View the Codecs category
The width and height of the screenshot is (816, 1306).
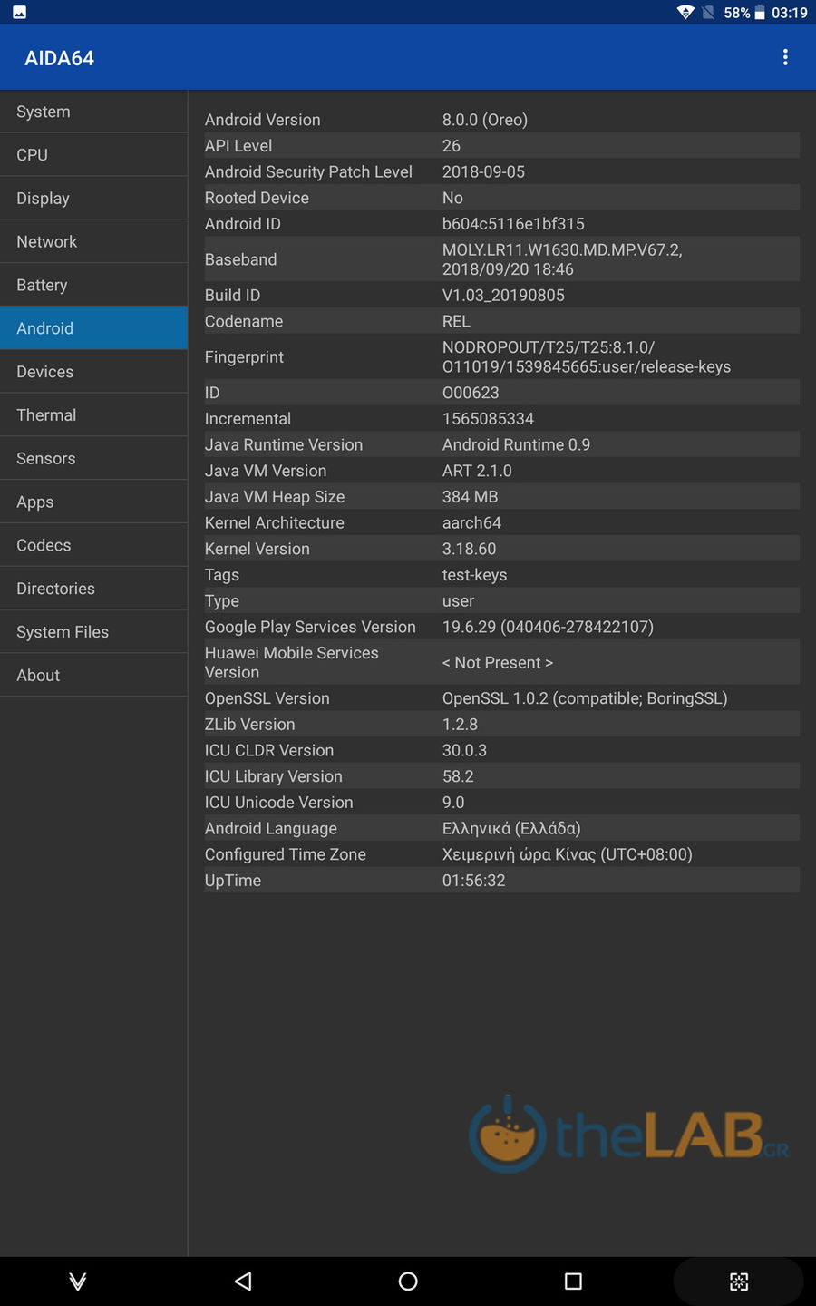(x=93, y=545)
